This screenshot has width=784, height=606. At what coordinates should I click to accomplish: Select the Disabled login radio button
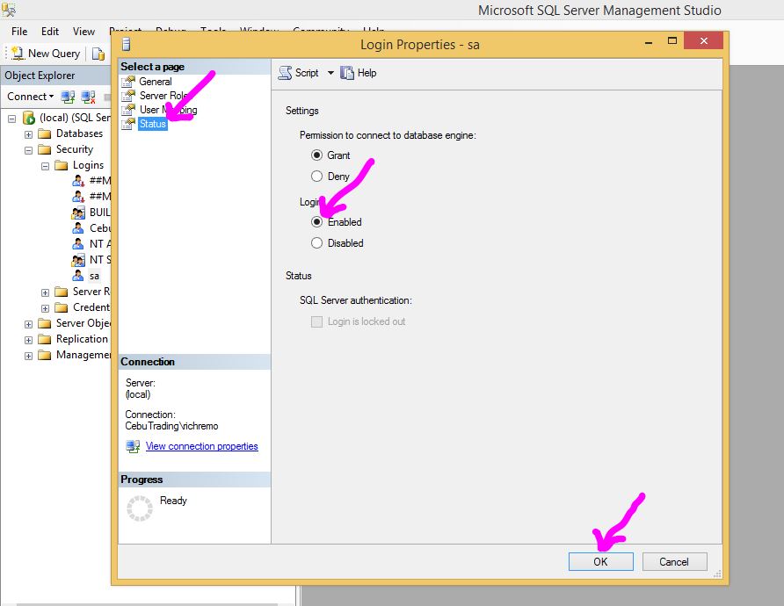tap(316, 243)
